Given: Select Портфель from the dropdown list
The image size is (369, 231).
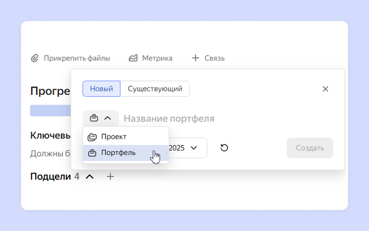Looking at the screenshot, I should [x=118, y=153].
